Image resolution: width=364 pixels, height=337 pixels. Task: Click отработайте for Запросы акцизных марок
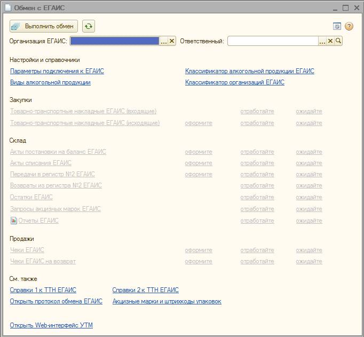pyautogui.click(x=257, y=209)
